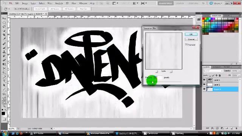Open the Edit menu
Viewport: 242px width, 136px height.
(17, 3)
